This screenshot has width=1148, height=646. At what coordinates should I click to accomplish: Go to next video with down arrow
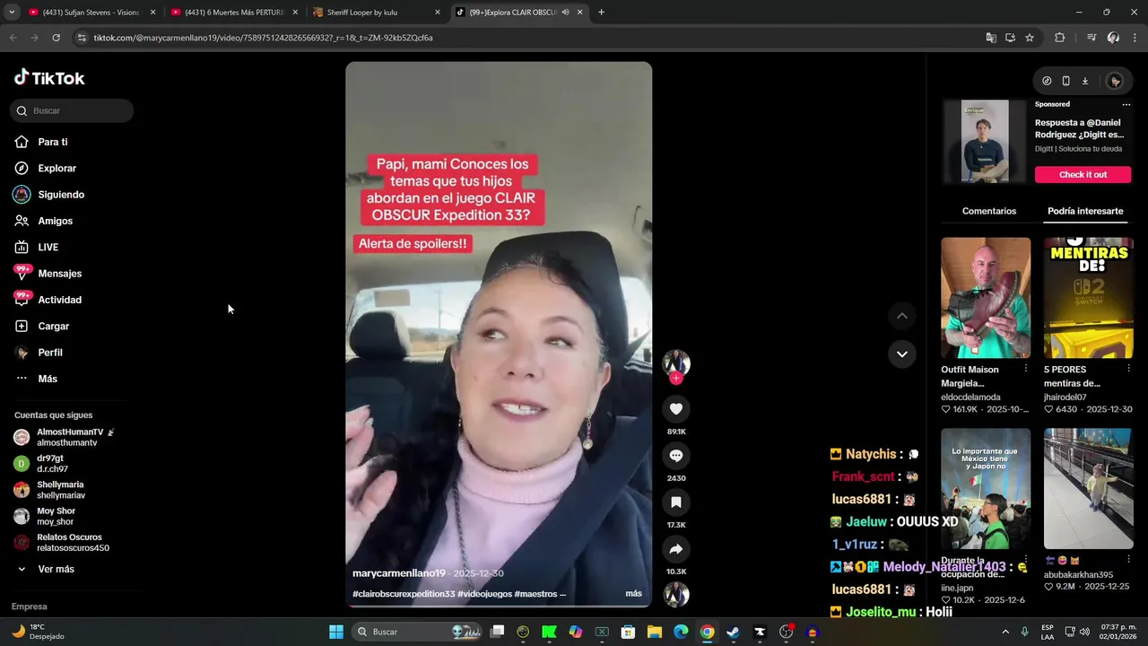902,354
